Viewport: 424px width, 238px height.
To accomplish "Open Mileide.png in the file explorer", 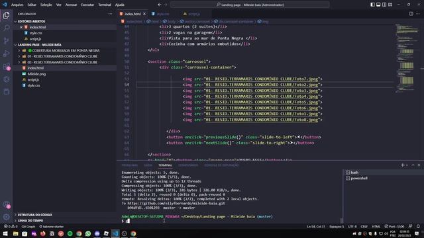I will [36, 74].
